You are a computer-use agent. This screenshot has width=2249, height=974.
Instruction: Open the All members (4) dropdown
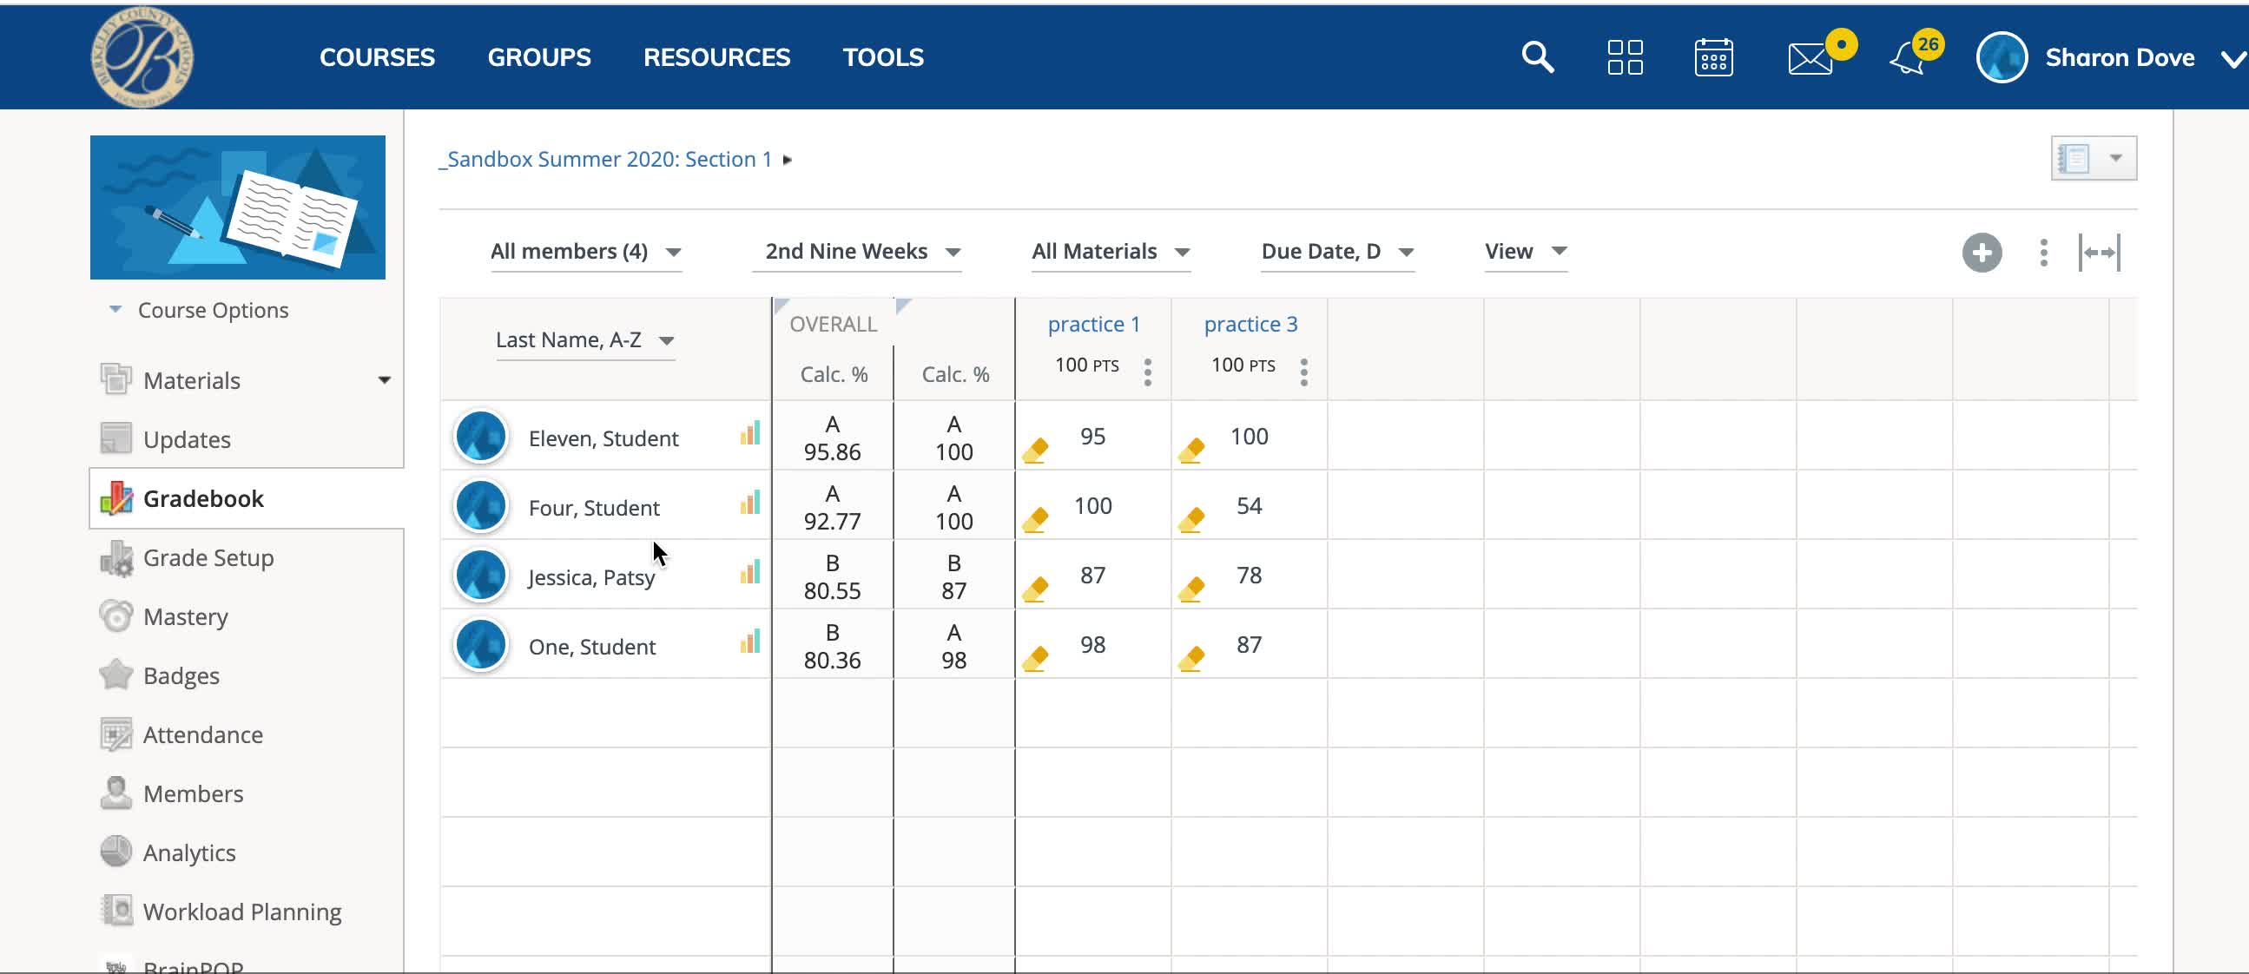pos(586,253)
